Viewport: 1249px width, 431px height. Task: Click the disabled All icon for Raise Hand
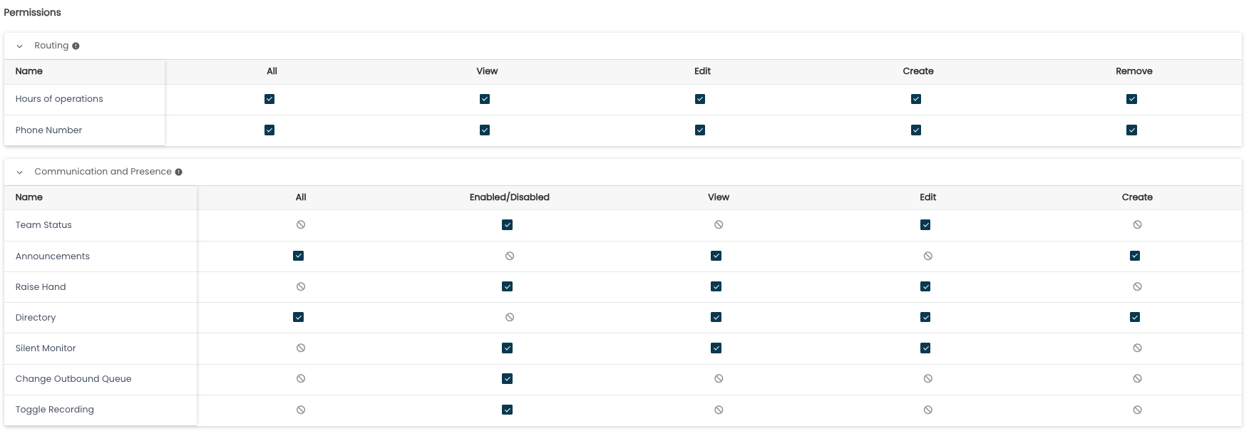pos(301,286)
